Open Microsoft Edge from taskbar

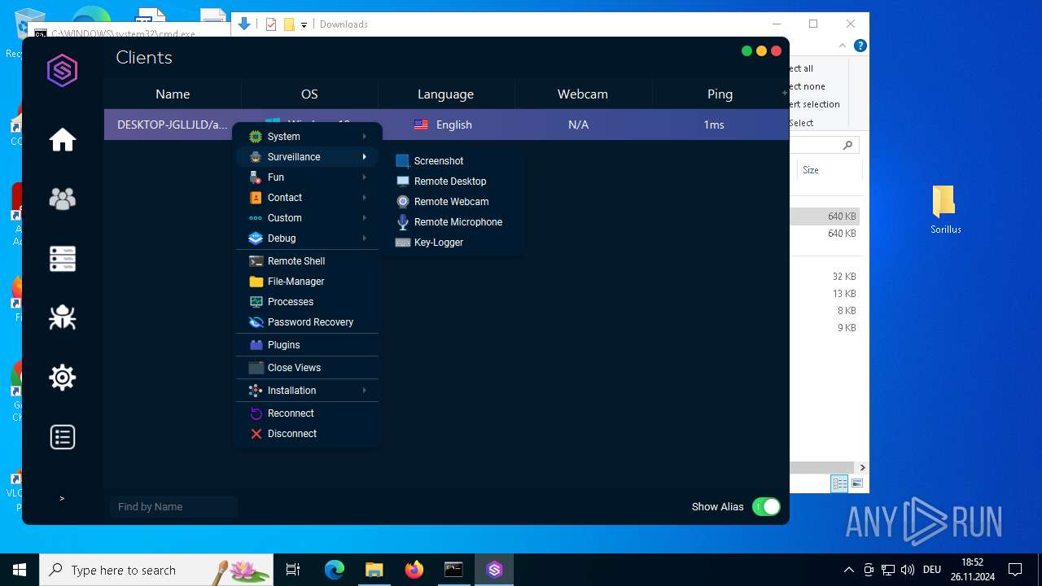pyautogui.click(x=335, y=570)
